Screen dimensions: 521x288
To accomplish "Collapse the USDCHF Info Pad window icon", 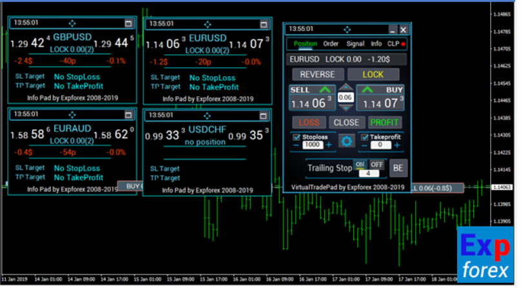I will (264, 116).
